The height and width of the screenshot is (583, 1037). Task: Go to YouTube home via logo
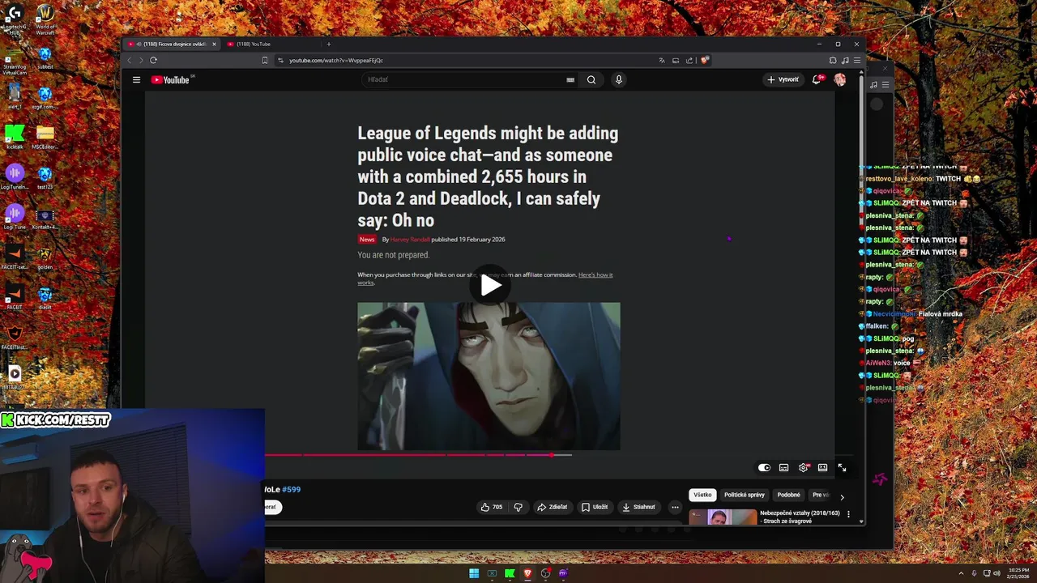pos(171,79)
